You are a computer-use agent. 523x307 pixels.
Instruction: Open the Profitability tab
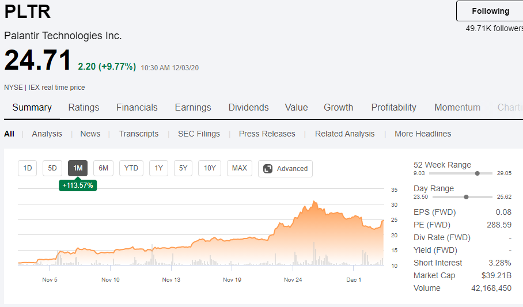click(x=393, y=108)
